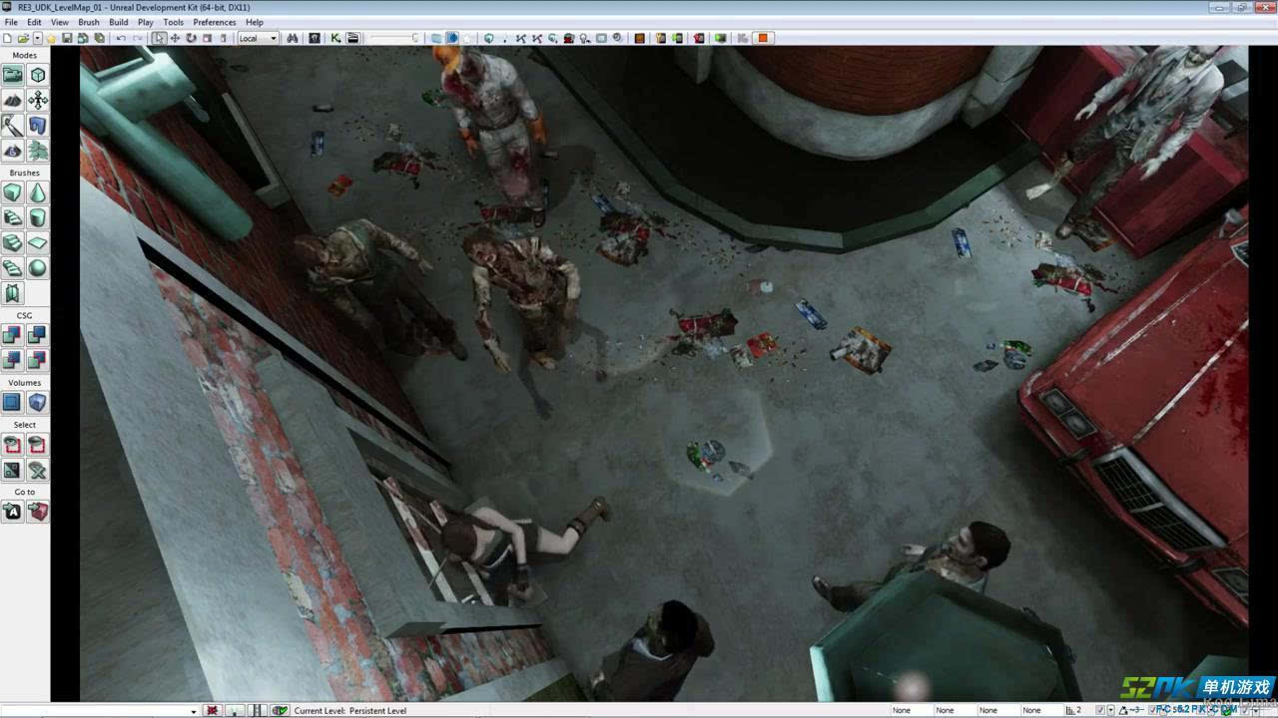Click CSG Subtract button
The height and width of the screenshot is (718, 1278).
click(37, 335)
